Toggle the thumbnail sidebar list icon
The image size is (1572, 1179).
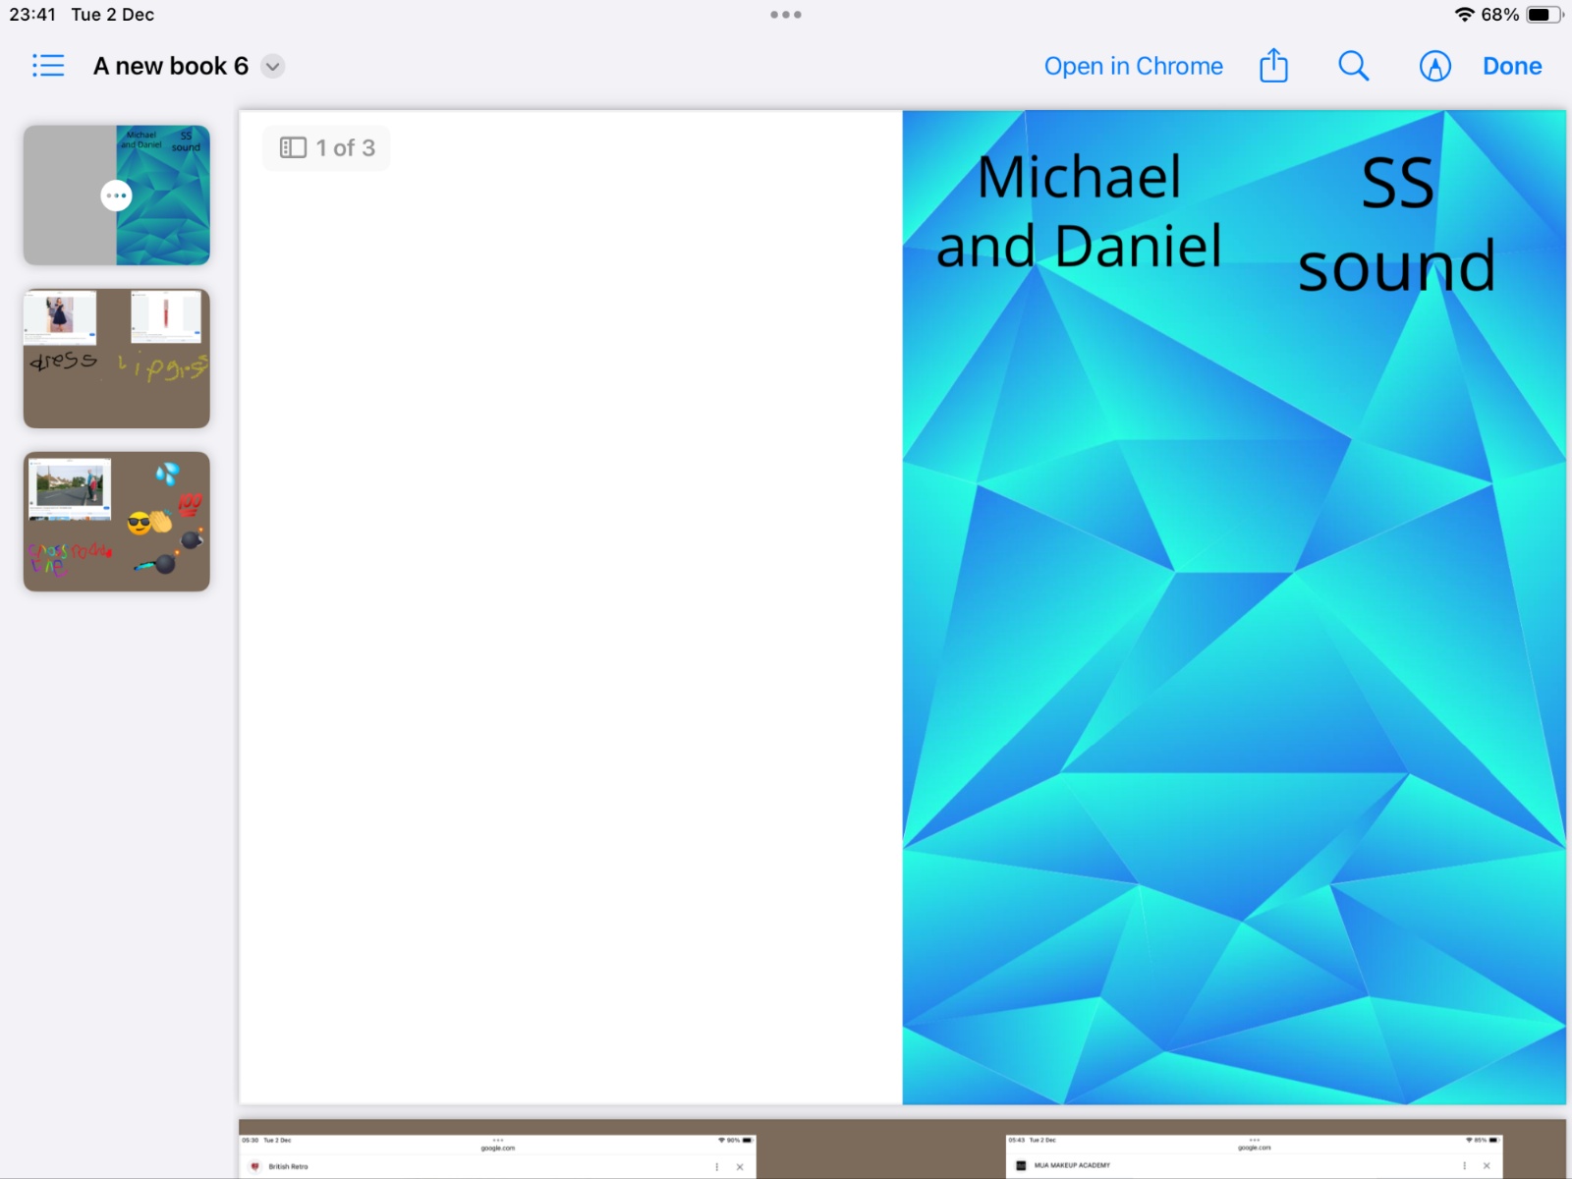[x=48, y=66]
